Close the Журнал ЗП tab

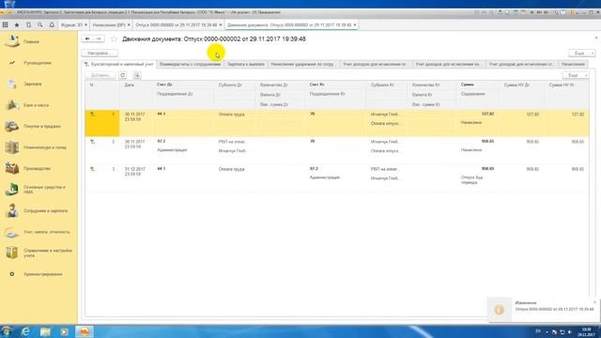85,25
